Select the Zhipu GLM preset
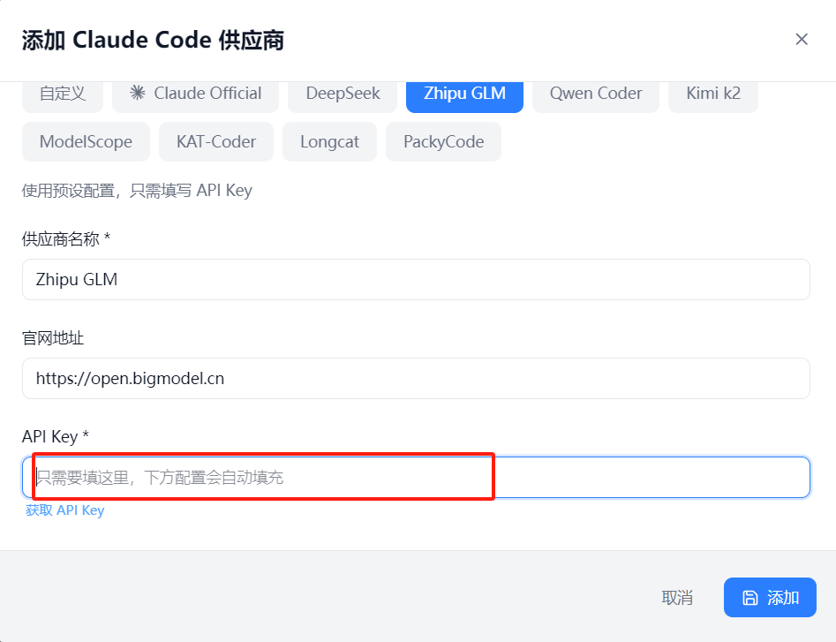This screenshot has height=642, width=836. 464,94
